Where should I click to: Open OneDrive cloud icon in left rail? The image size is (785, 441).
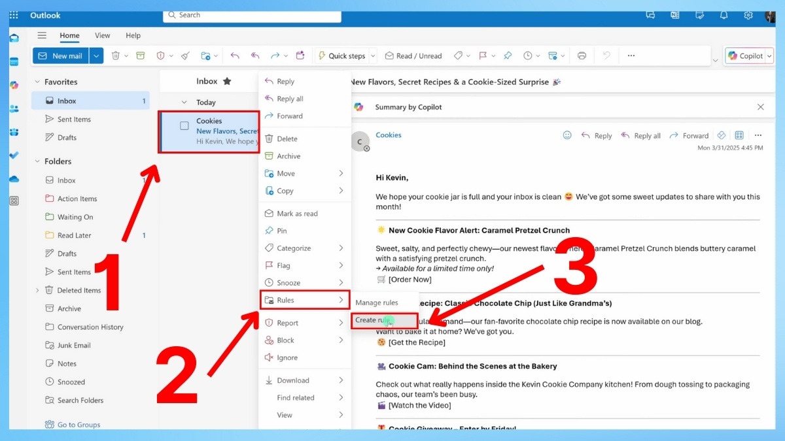14,178
